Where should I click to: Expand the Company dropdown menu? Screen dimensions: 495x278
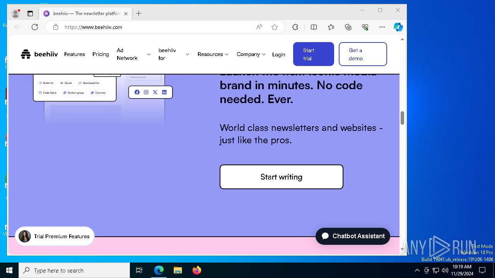[251, 54]
